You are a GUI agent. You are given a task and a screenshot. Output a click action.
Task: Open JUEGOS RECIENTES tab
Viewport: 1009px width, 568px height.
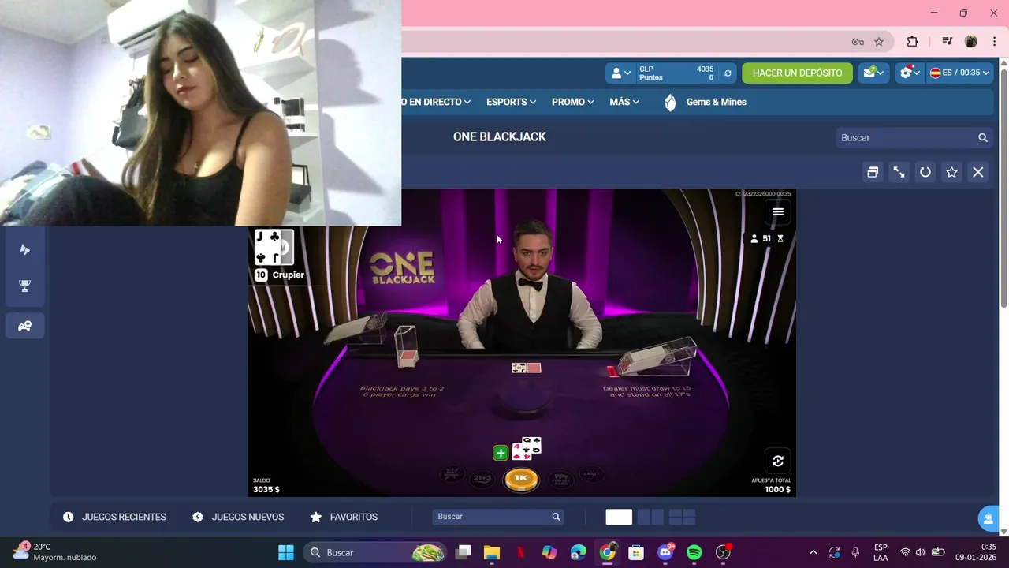point(115,517)
